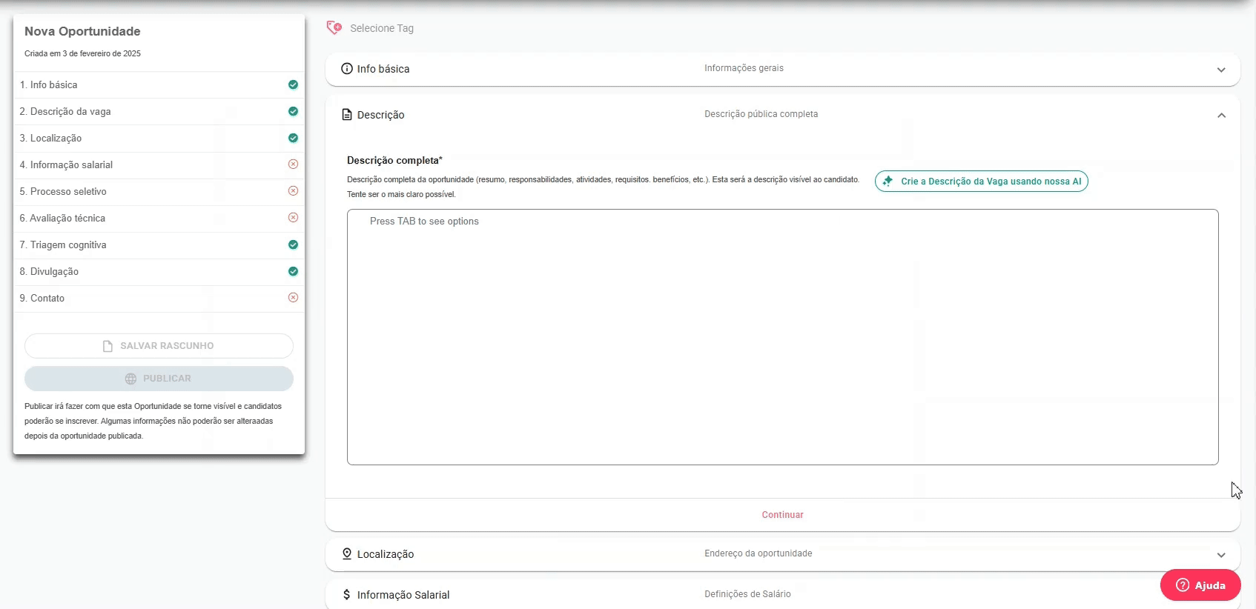Go to step 5 Processo seletivo
The width and height of the screenshot is (1256, 609).
68,192
